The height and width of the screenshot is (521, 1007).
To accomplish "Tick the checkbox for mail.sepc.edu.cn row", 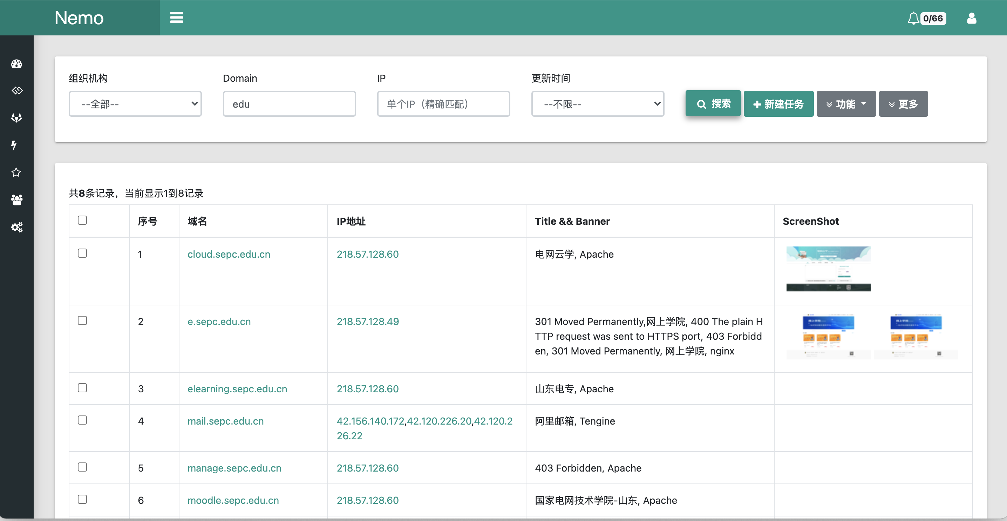I will pos(82,420).
